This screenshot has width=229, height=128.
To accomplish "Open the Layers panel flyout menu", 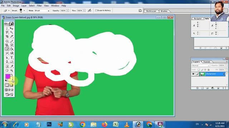I will (x=226, y=62).
